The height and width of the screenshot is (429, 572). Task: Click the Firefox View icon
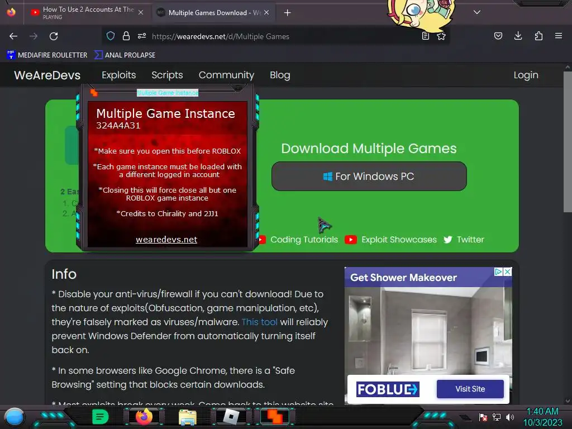point(11,12)
